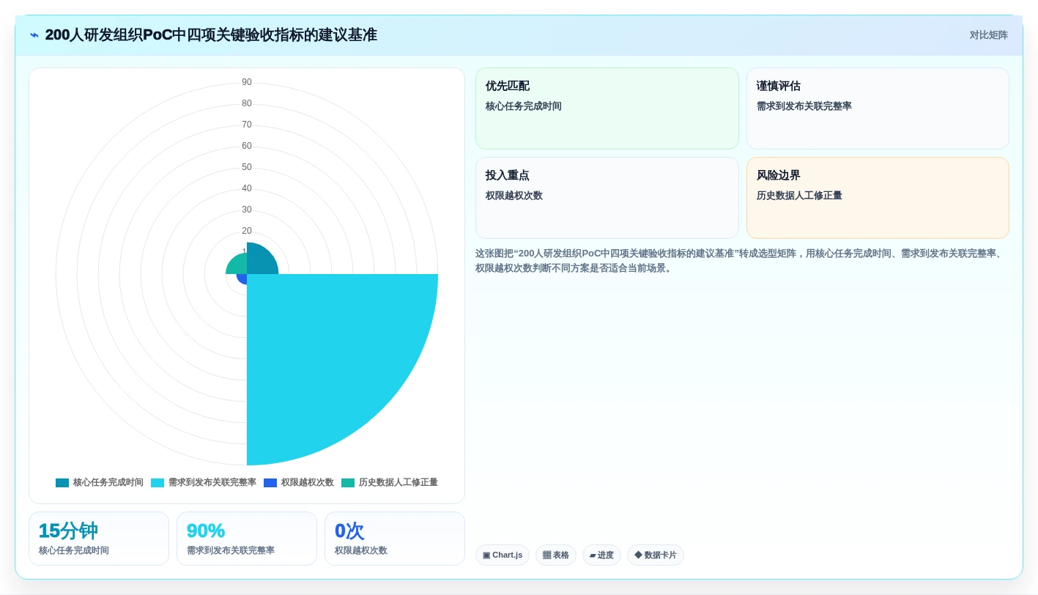Viewport: 1038px width, 595px height.
Task: Click the green 历史数据人工修正量 chart segment
Action: tap(237, 265)
